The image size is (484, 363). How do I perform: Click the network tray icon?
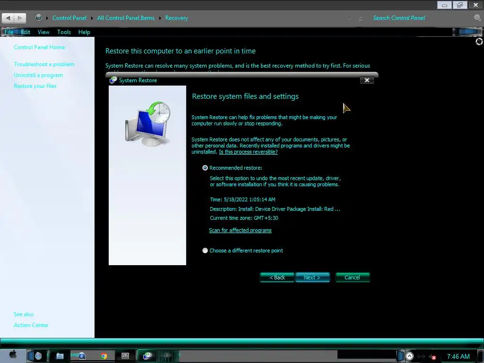[421, 356]
